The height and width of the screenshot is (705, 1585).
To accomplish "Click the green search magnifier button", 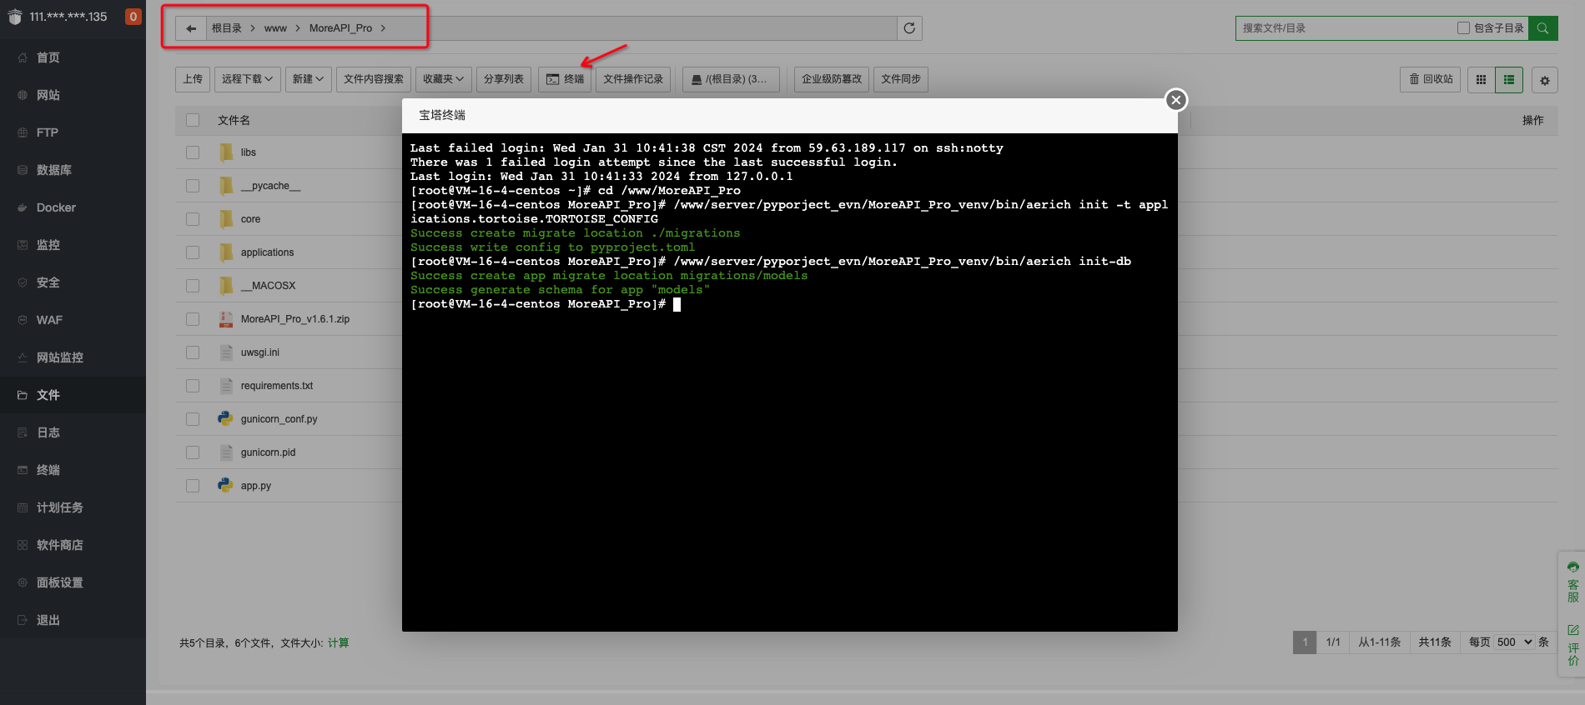I will click(1543, 28).
